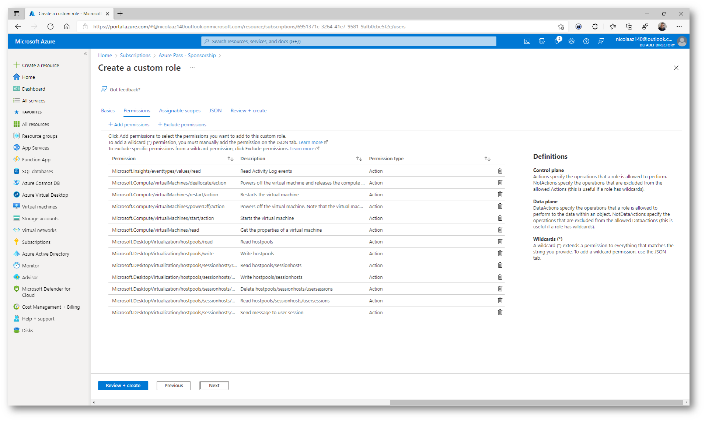Open Dashboard in sidebar
Screen dimensions: 705x421
point(34,89)
